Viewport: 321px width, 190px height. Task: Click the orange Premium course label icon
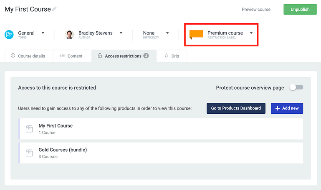[x=196, y=35]
